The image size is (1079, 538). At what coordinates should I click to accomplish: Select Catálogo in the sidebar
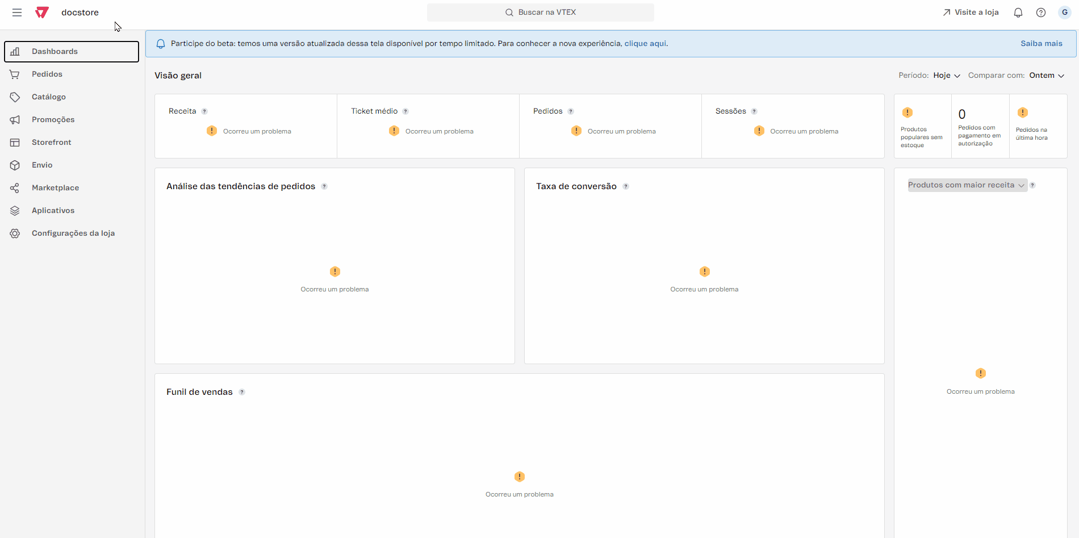[49, 97]
